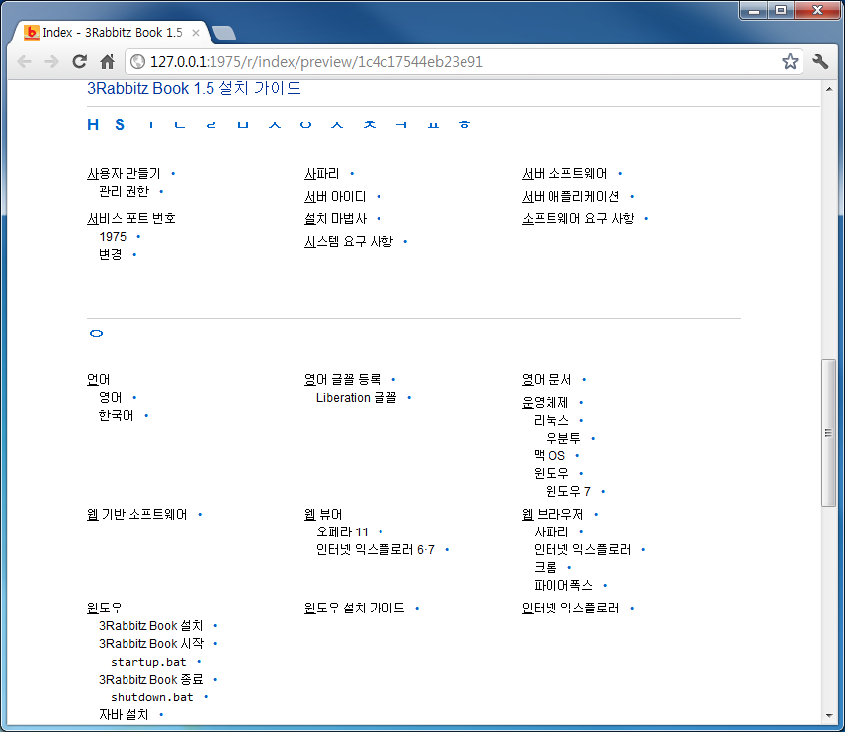Jump to index section ㅎ
This screenshot has height=732, width=845.
pos(465,124)
